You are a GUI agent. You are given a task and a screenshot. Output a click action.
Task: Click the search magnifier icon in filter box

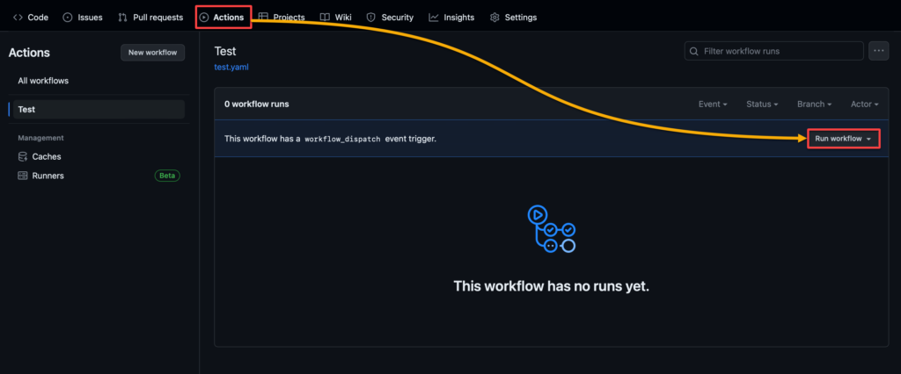point(695,52)
